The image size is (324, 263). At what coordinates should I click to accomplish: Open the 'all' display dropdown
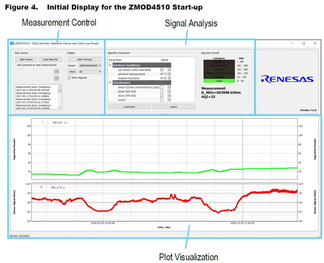tap(90, 72)
